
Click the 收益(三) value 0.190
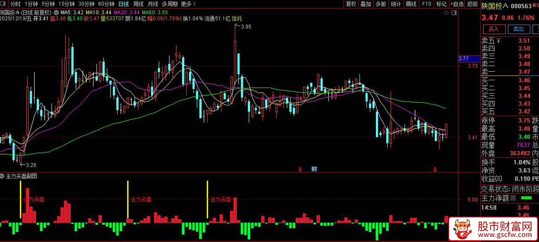coord(522,179)
